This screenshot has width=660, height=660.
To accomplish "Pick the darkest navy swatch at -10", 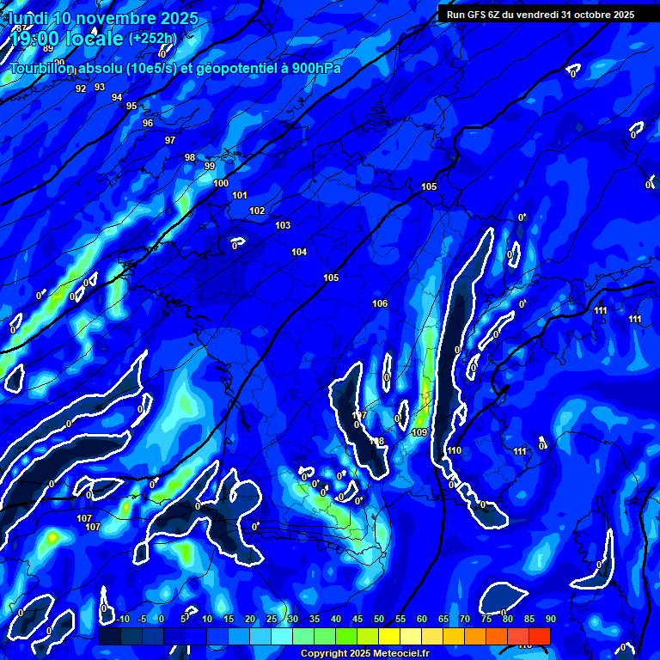I will click(x=110, y=636).
